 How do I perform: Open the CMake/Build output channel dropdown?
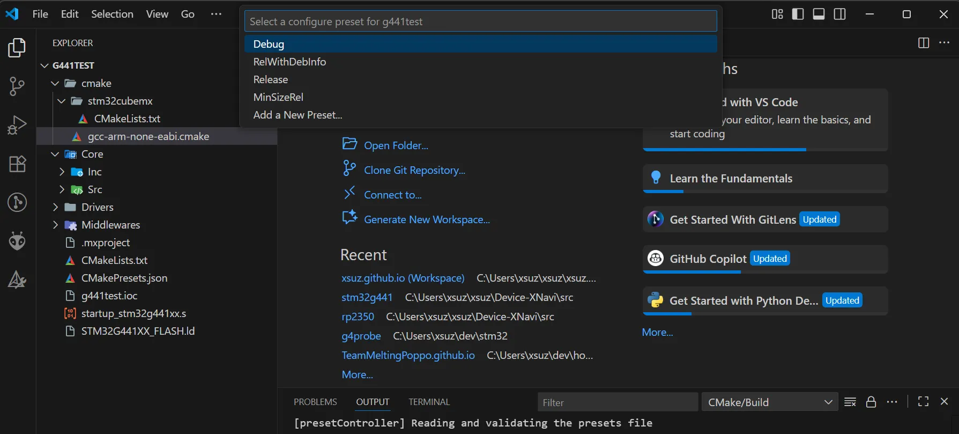coord(769,402)
